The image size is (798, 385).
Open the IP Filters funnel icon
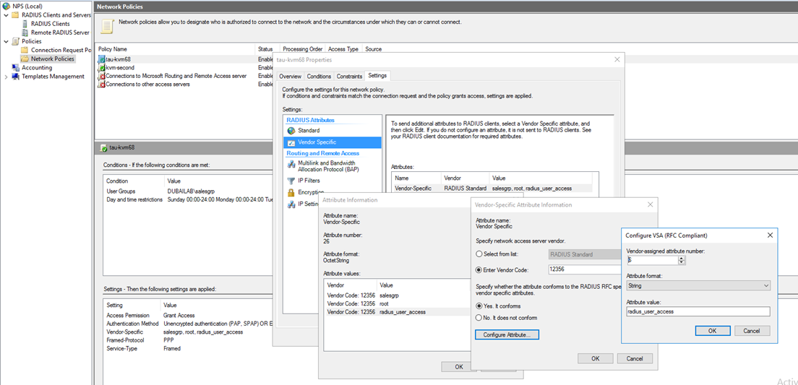click(x=291, y=181)
